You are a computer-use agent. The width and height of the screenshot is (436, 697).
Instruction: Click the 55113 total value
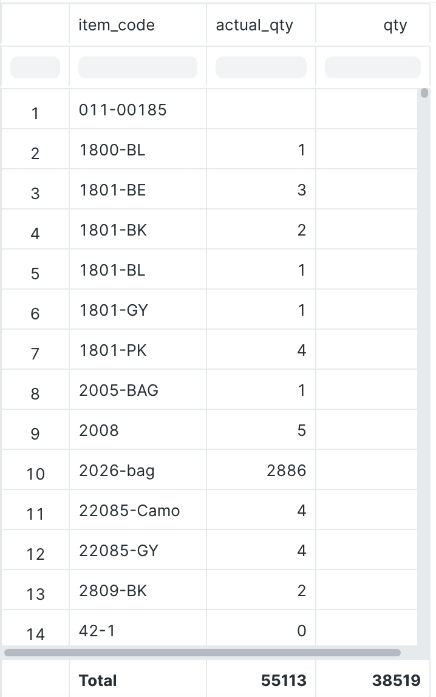coord(284,681)
